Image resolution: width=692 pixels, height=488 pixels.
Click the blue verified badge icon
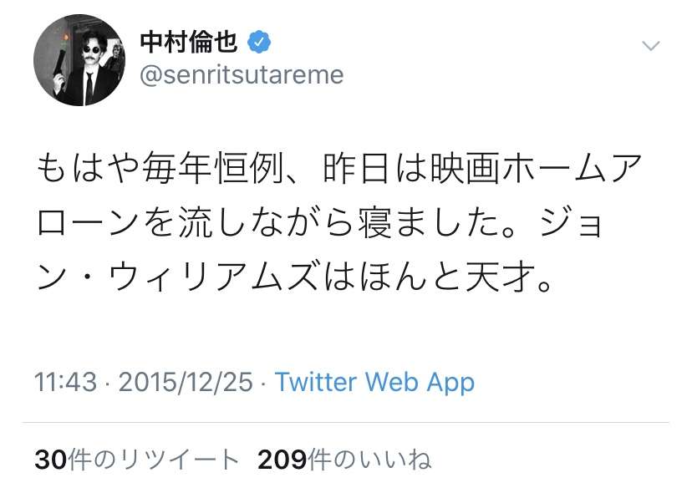pyautogui.click(x=259, y=43)
